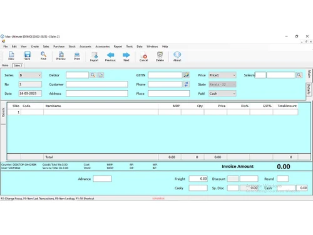Switch to the Sales 2 tab
Screen dimensions: 313x235
(x=18, y=65)
